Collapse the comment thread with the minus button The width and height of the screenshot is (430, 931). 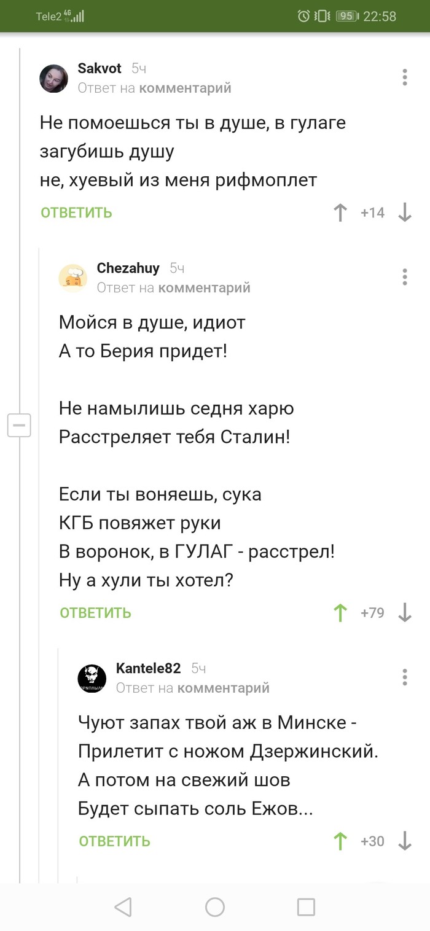pyautogui.click(x=20, y=425)
